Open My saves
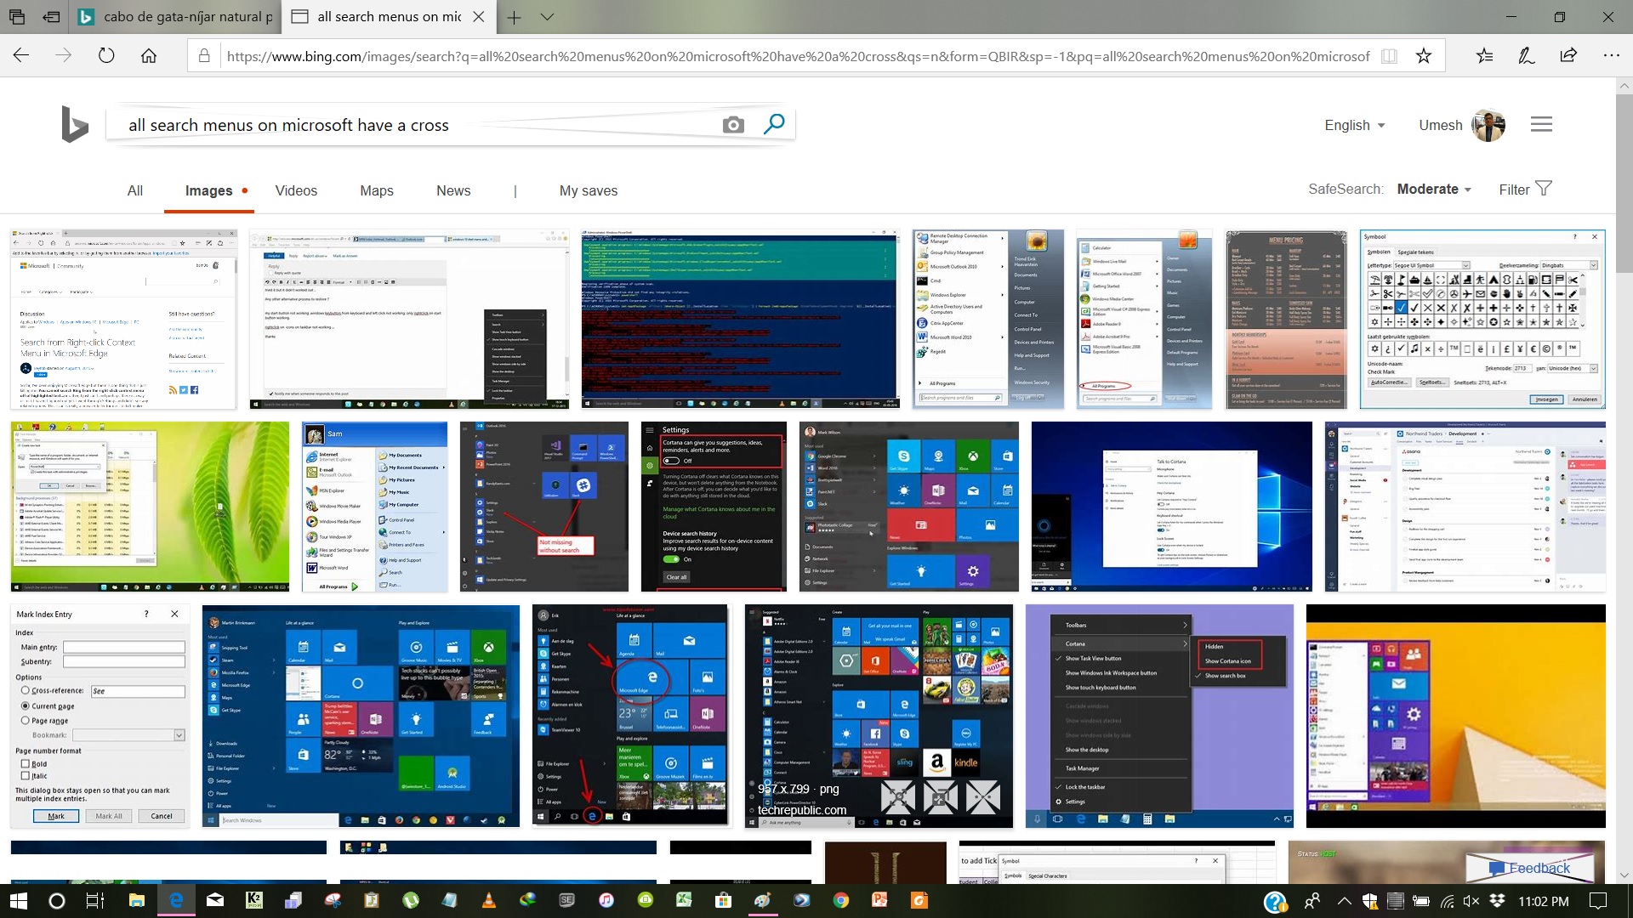This screenshot has width=1633, height=918. point(589,190)
